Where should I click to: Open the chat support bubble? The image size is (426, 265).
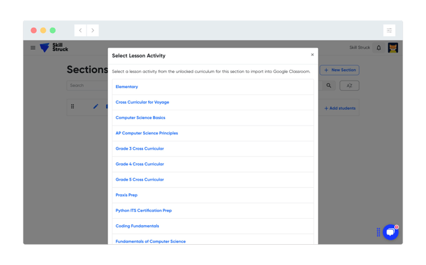pos(390,232)
